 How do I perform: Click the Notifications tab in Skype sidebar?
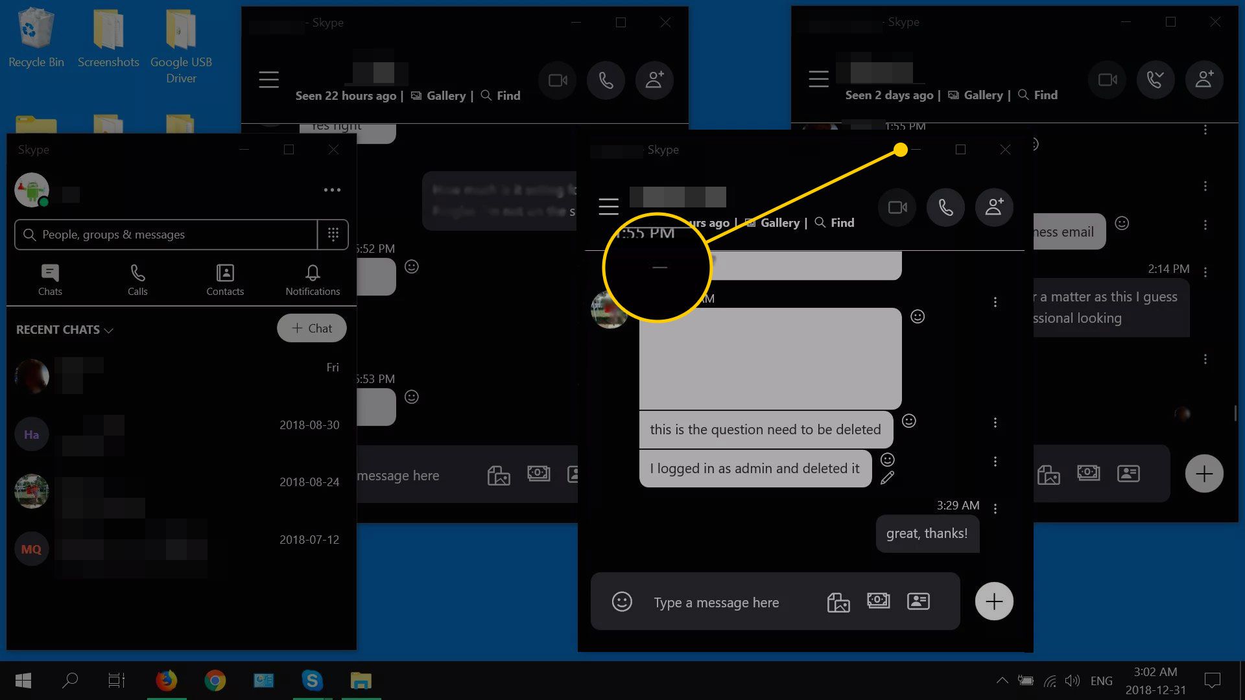[312, 279]
